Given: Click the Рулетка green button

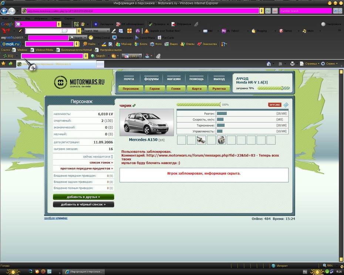Looking at the screenshot, I should (x=219, y=89).
